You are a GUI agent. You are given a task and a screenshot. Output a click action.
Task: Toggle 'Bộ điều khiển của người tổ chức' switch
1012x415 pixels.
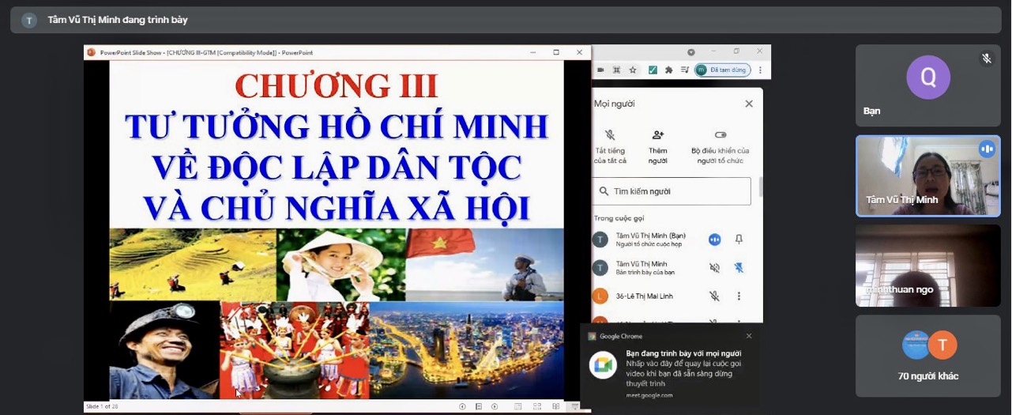click(x=720, y=135)
